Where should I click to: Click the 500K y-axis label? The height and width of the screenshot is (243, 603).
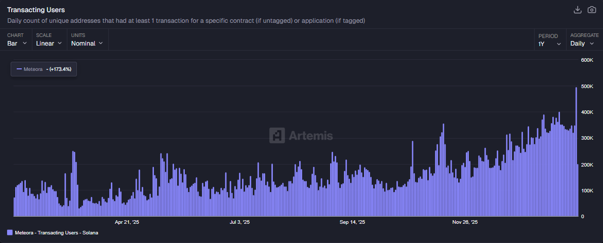pos(588,86)
